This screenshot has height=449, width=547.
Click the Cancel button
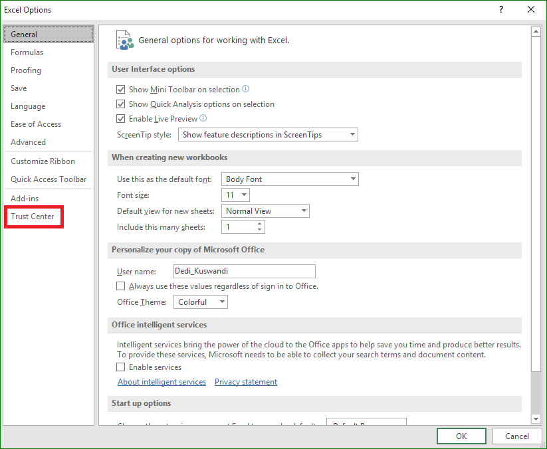click(x=517, y=436)
